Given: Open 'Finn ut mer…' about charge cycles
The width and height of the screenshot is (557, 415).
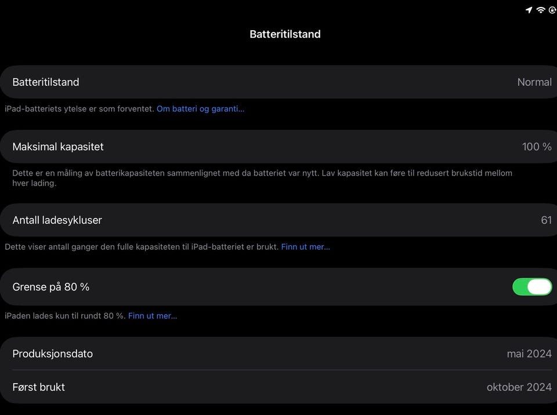Looking at the screenshot, I should (305, 247).
